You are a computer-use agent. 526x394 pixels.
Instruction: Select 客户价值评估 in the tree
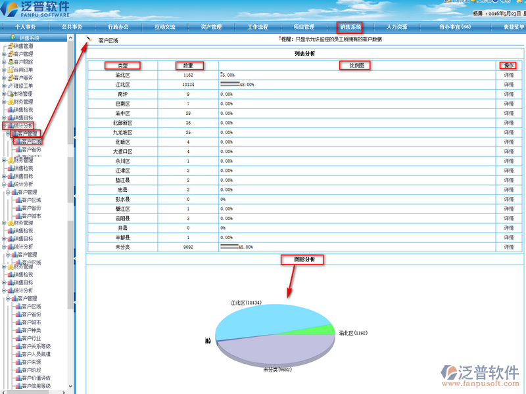coord(36,378)
